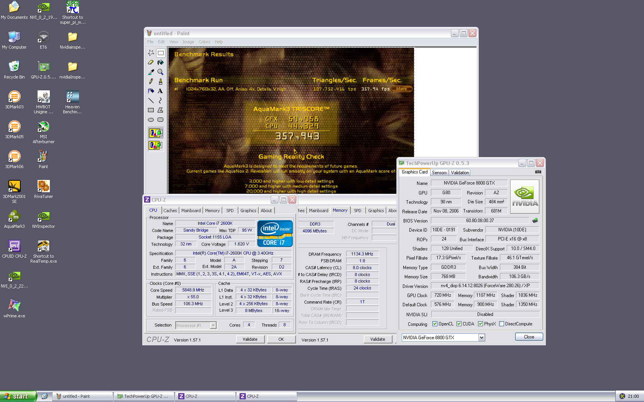The width and height of the screenshot is (644, 402).
Task: Toggle the PhysX checkbox in GPU-Z
Action: pos(480,324)
